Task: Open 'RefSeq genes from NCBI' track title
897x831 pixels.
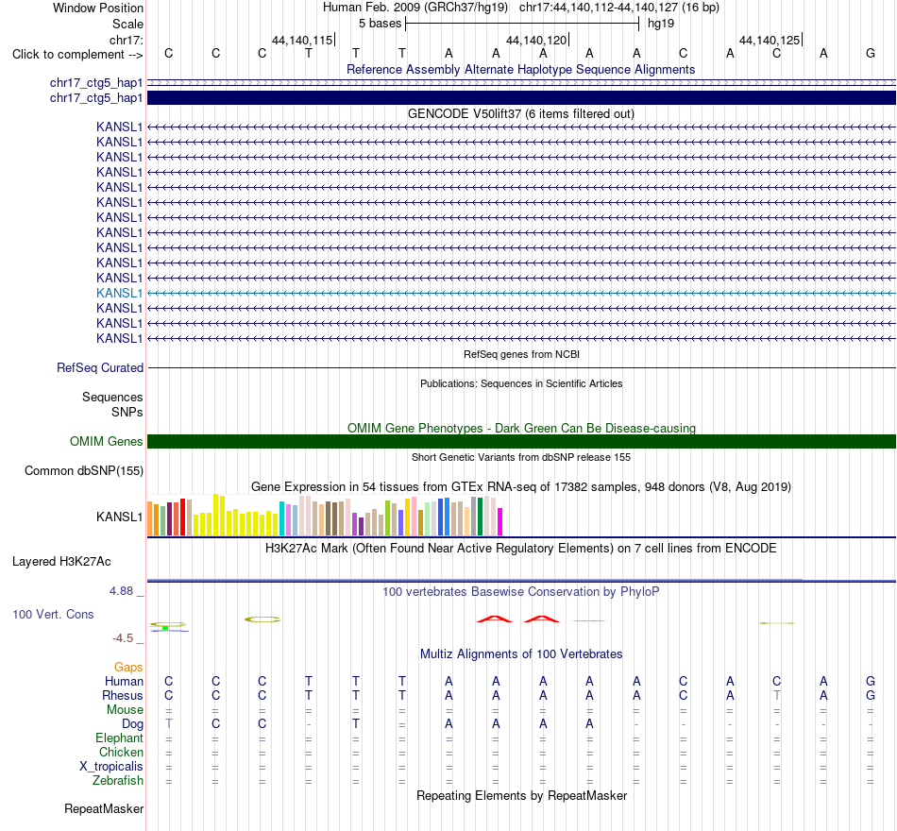Action: point(521,354)
